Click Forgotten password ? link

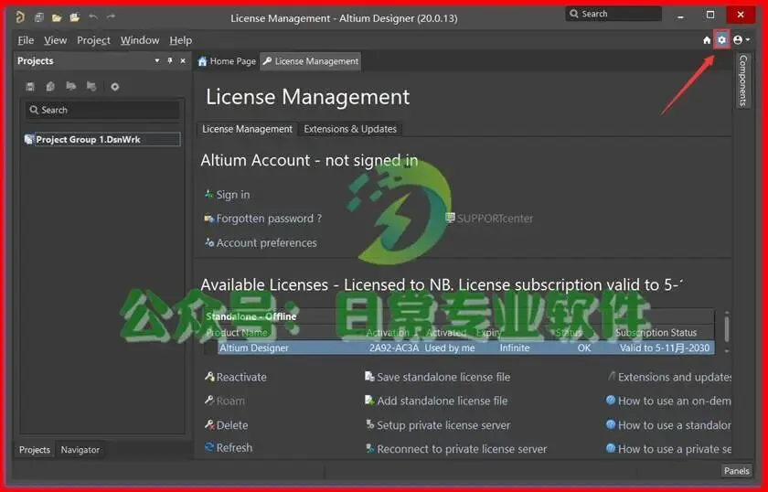(263, 219)
